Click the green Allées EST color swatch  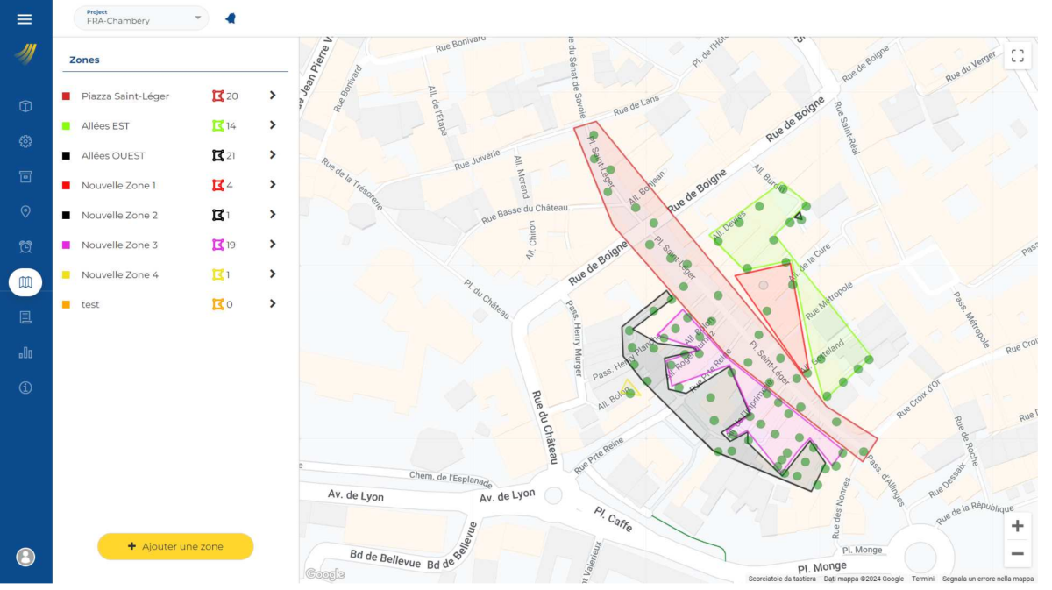[66, 126]
